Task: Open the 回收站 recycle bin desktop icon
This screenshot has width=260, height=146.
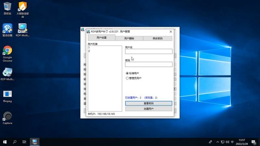Action: click(x=7, y=8)
